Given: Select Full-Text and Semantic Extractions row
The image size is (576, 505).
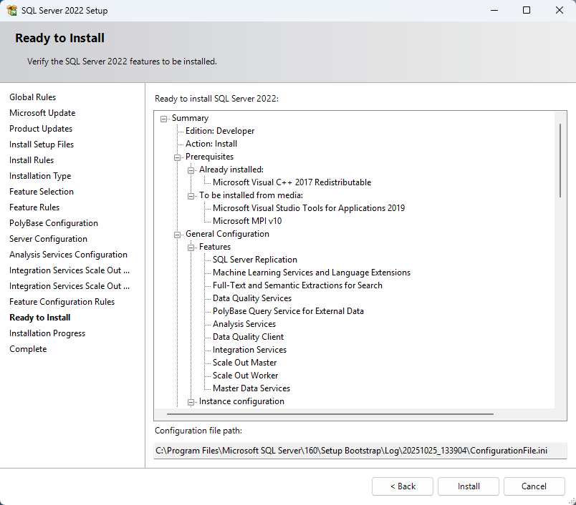Looking at the screenshot, I should pos(297,285).
